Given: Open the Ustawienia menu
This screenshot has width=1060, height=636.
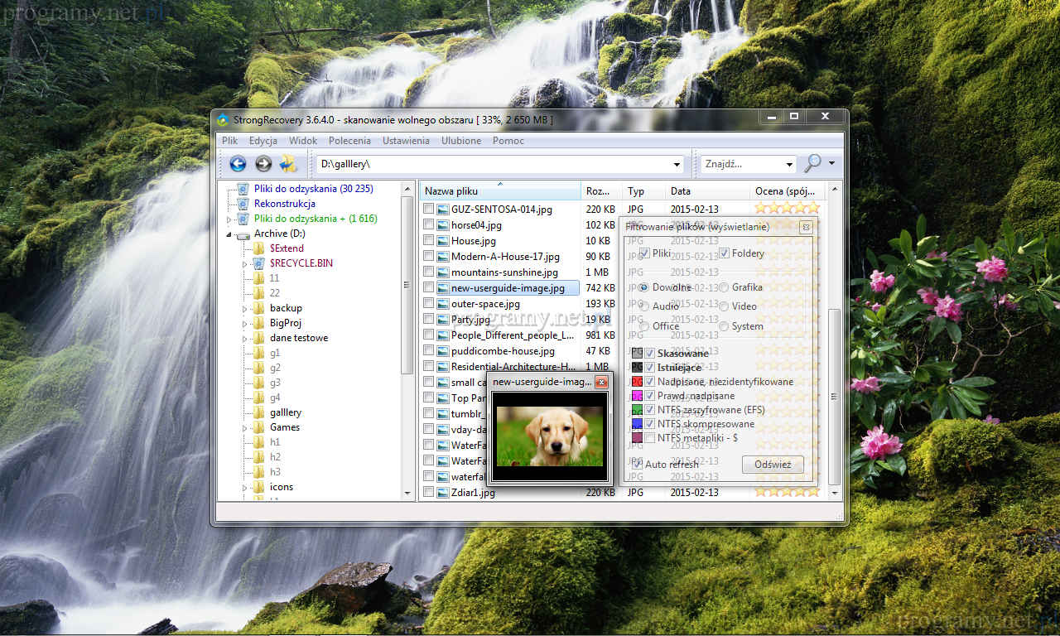Looking at the screenshot, I should point(406,141).
